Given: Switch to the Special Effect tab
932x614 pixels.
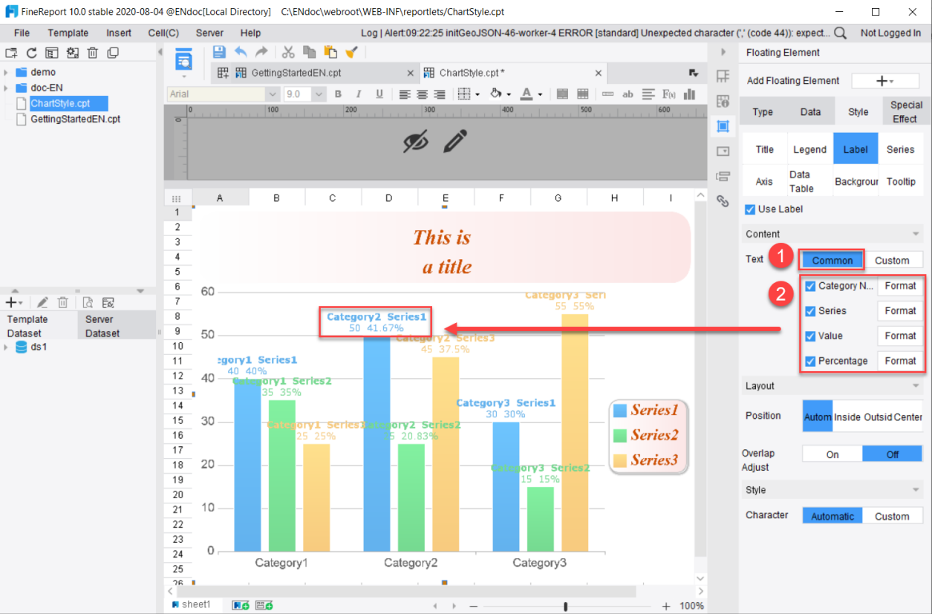Looking at the screenshot, I should click(x=906, y=112).
